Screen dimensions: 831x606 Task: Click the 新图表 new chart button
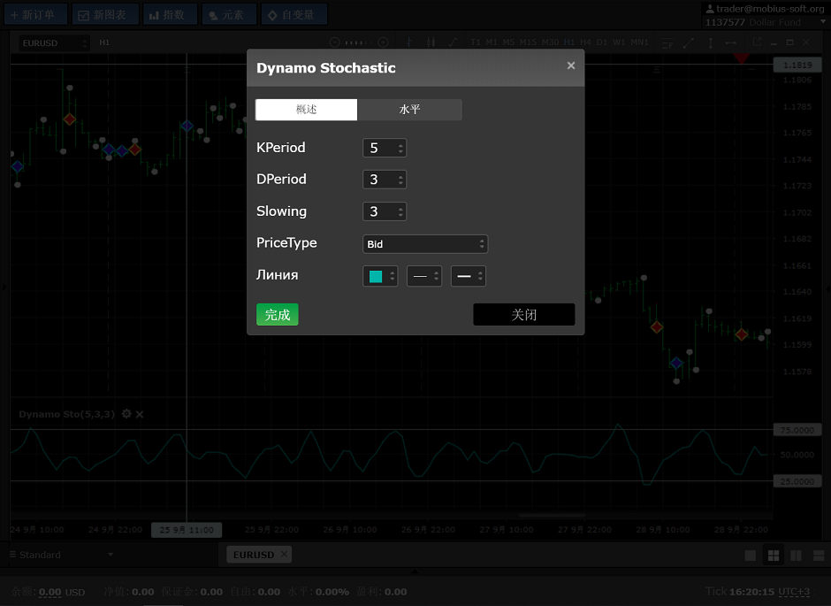point(105,14)
